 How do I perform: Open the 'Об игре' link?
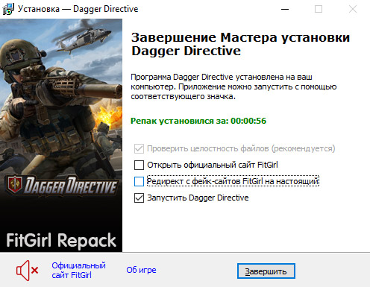(x=141, y=270)
